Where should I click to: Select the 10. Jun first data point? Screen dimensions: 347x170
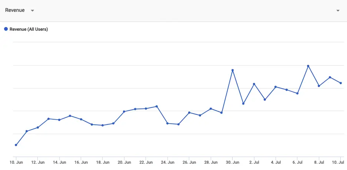(16, 145)
